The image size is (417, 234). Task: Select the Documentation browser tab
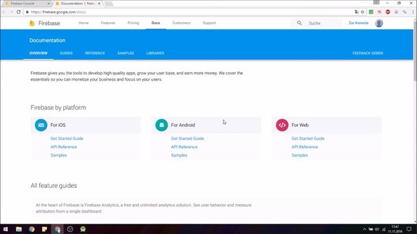(x=78, y=4)
